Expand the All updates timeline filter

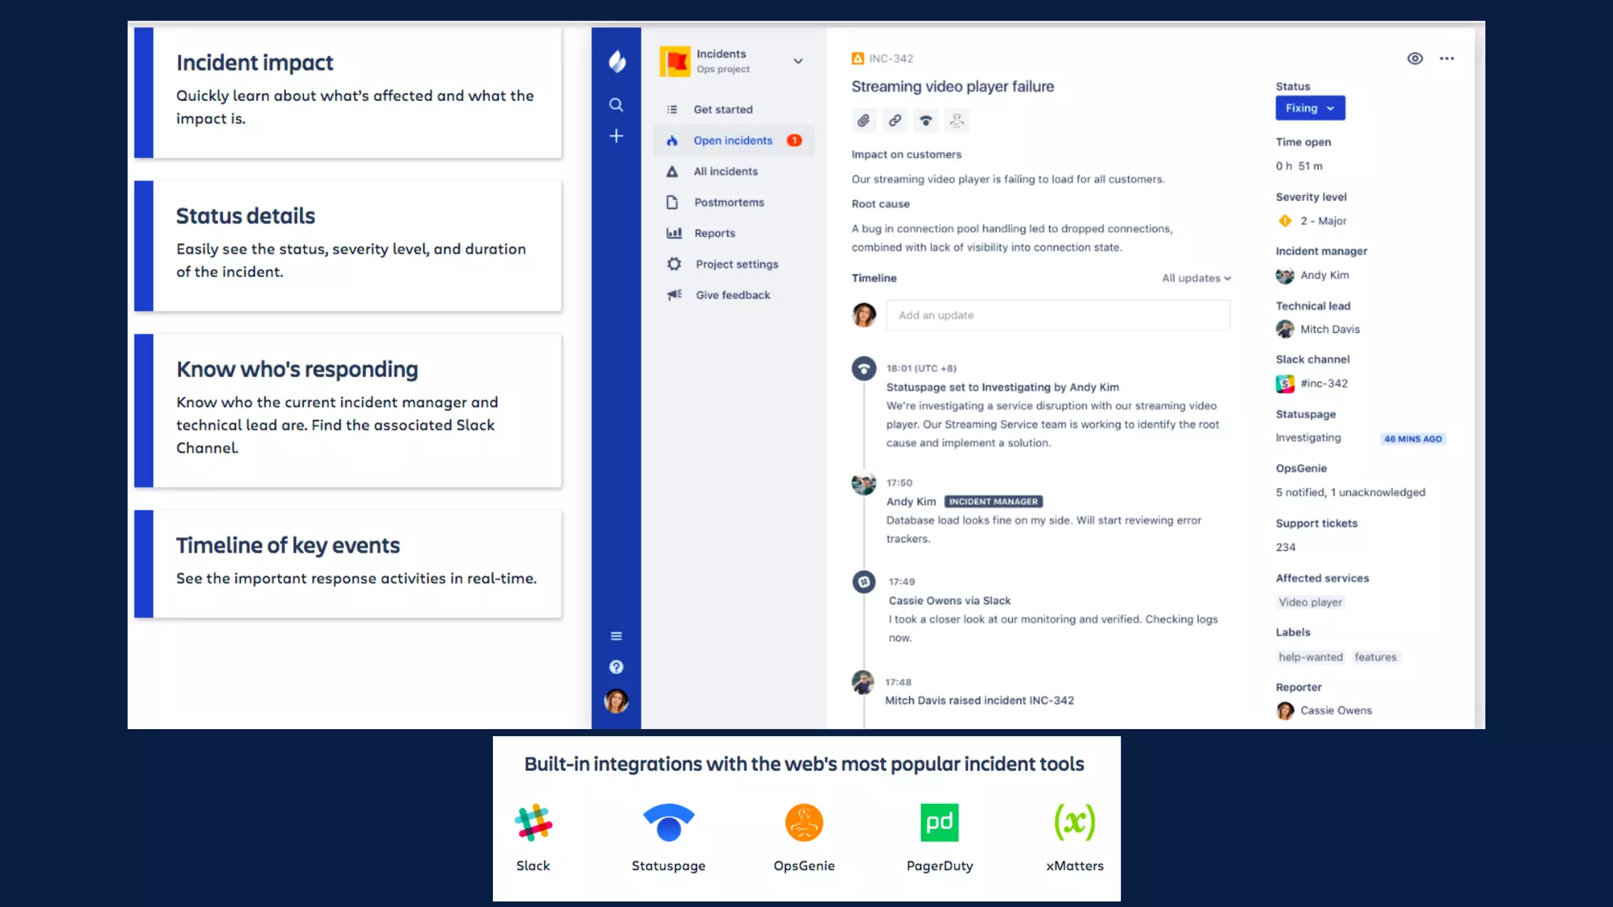[x=1196, y=278]
